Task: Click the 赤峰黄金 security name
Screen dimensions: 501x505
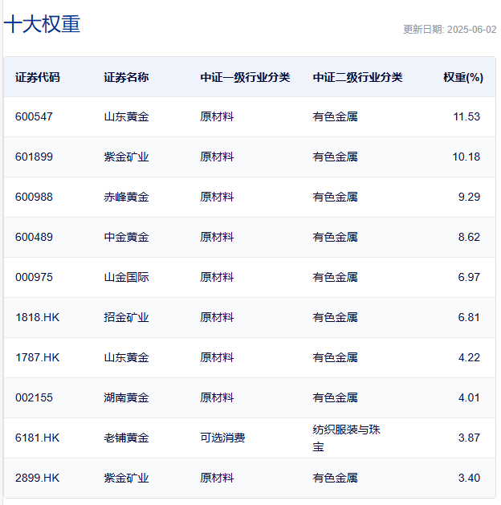Action: (126, 197)
